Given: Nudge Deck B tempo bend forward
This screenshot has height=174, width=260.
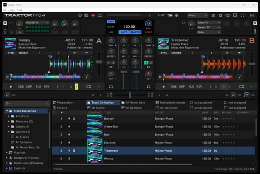Looking at the screenshot, I should click(239, 53).
